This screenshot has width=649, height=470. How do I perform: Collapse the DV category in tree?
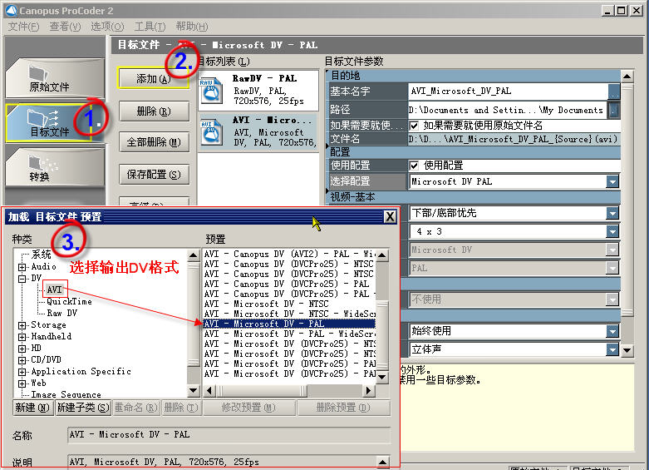tap(22, 279)
